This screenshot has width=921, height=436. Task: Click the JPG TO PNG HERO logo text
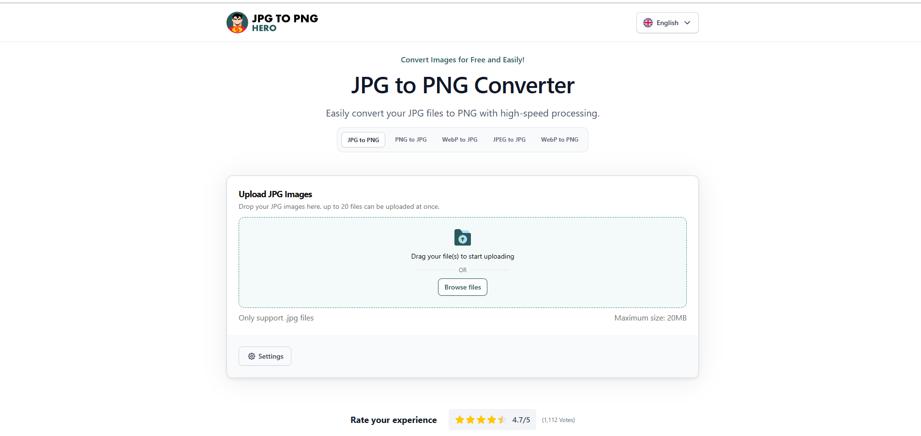[285, 23]
